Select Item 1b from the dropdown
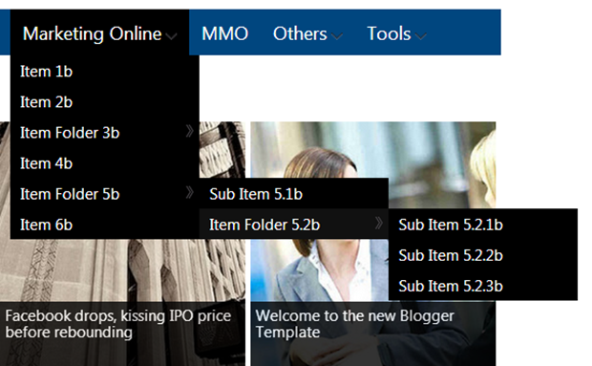 pos(105,71)
